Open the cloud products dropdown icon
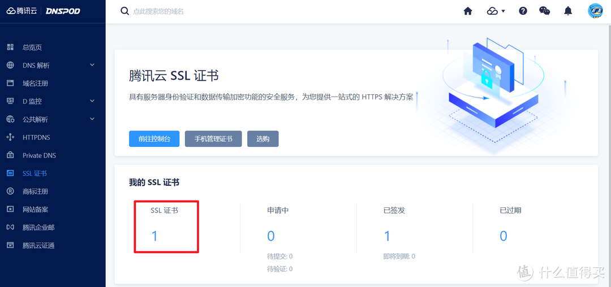 pyautogui.click(x=496, y=11)
